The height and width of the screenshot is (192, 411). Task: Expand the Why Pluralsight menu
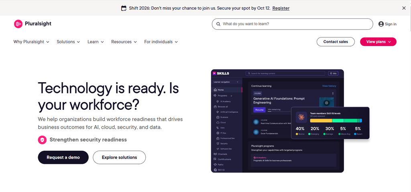coord(31,42)
